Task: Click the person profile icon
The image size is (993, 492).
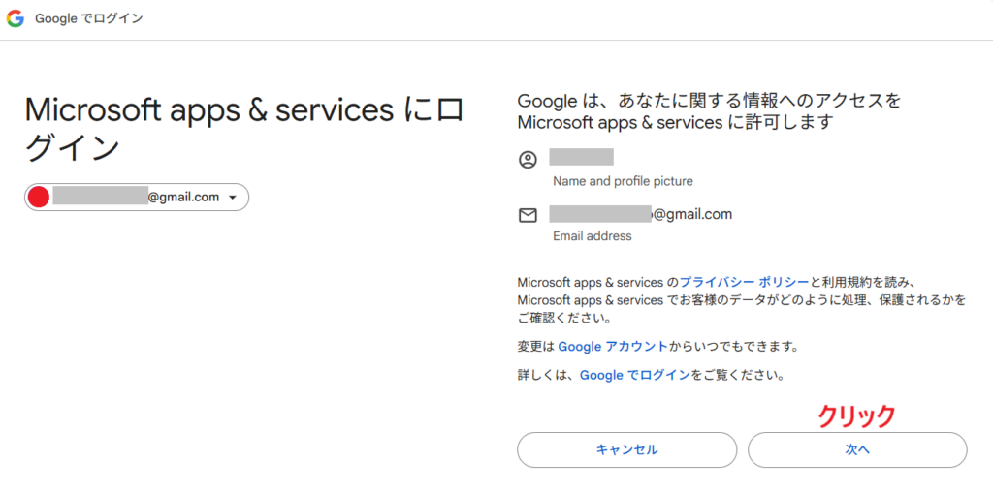Action: click(528, 160)
